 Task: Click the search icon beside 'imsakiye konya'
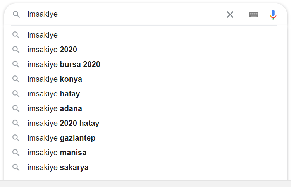point(16,79)
